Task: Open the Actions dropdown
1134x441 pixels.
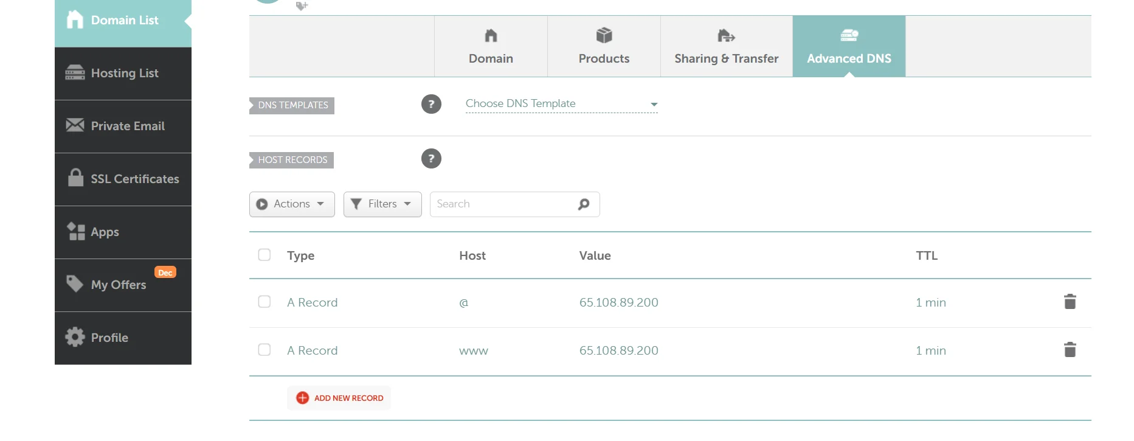Action: coord(292,204)
